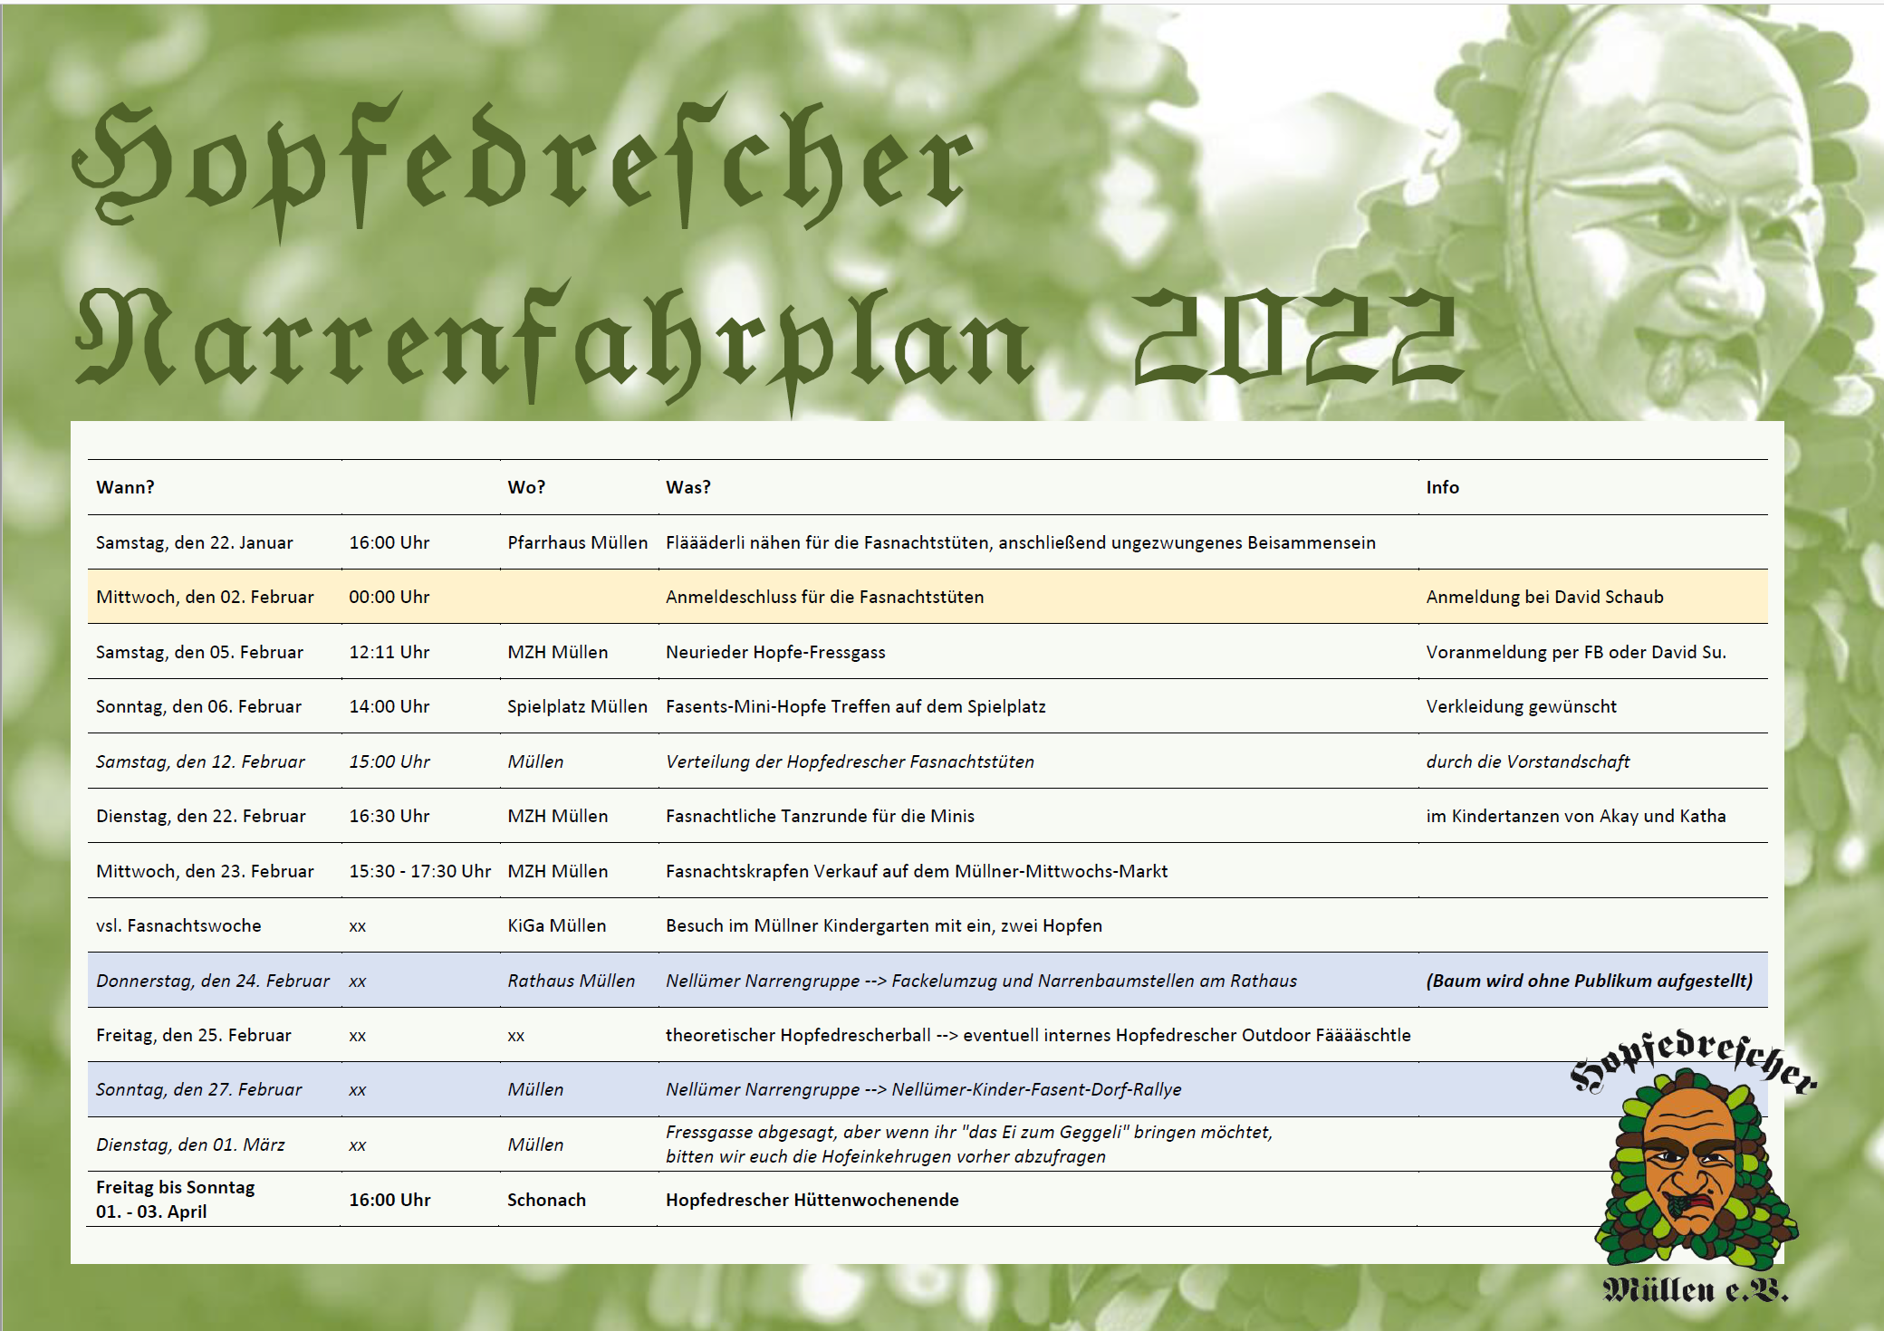Screen dimensions: 1884x1331
Task: Select 'Samstag, den 12. Februar' italic cell
Action: (200, 761)
